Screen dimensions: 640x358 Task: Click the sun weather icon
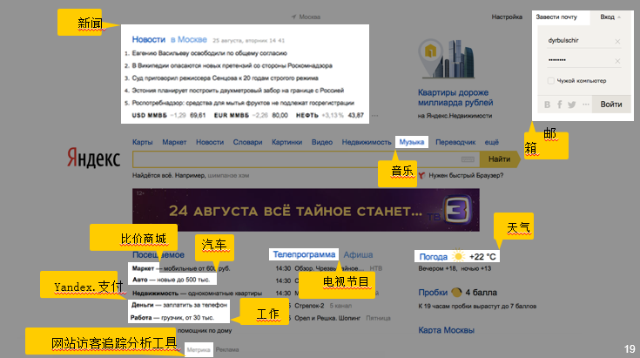point(458,256)
